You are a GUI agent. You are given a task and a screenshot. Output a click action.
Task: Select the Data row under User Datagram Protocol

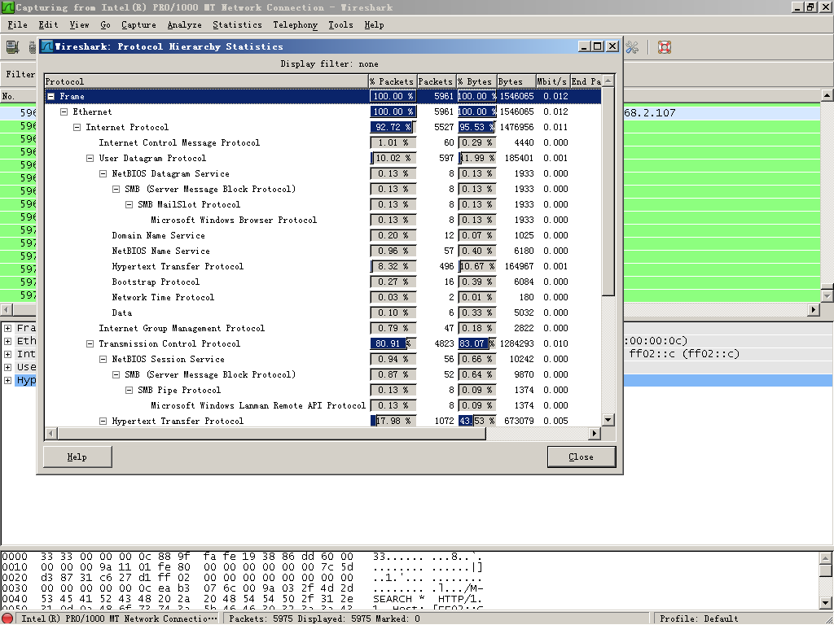pyautogui.click(x=323, y=313)
